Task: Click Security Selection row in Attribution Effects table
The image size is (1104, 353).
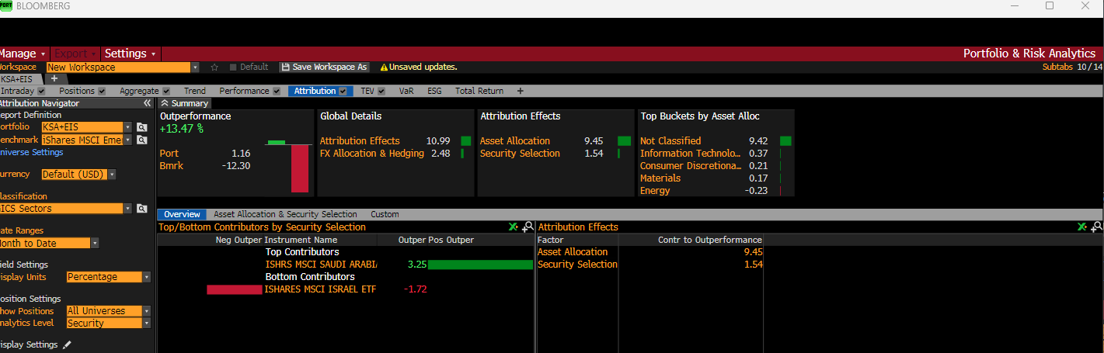Action: pos(650,264)
